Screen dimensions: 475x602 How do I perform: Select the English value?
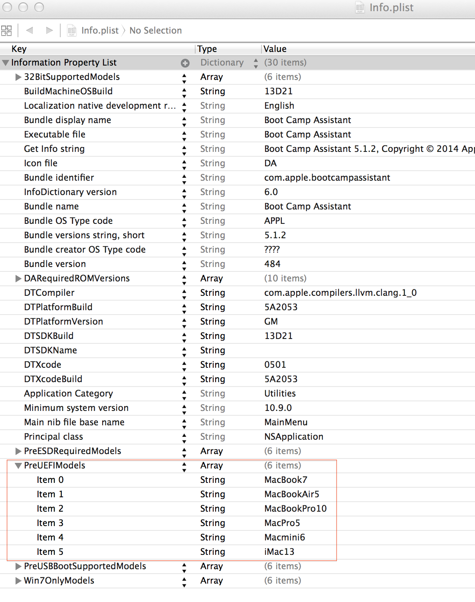tap(279, 106)
